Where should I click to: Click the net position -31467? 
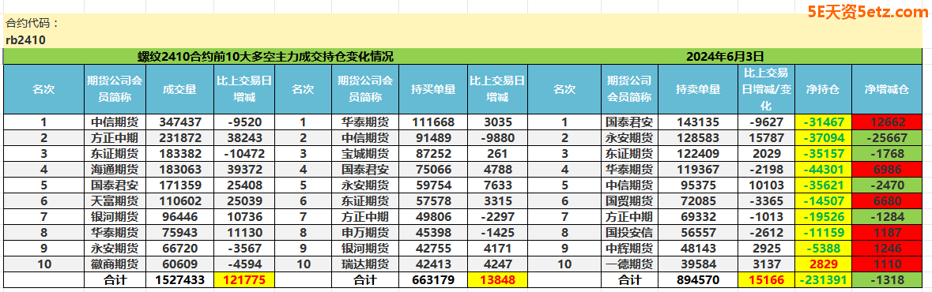(823, 123)
